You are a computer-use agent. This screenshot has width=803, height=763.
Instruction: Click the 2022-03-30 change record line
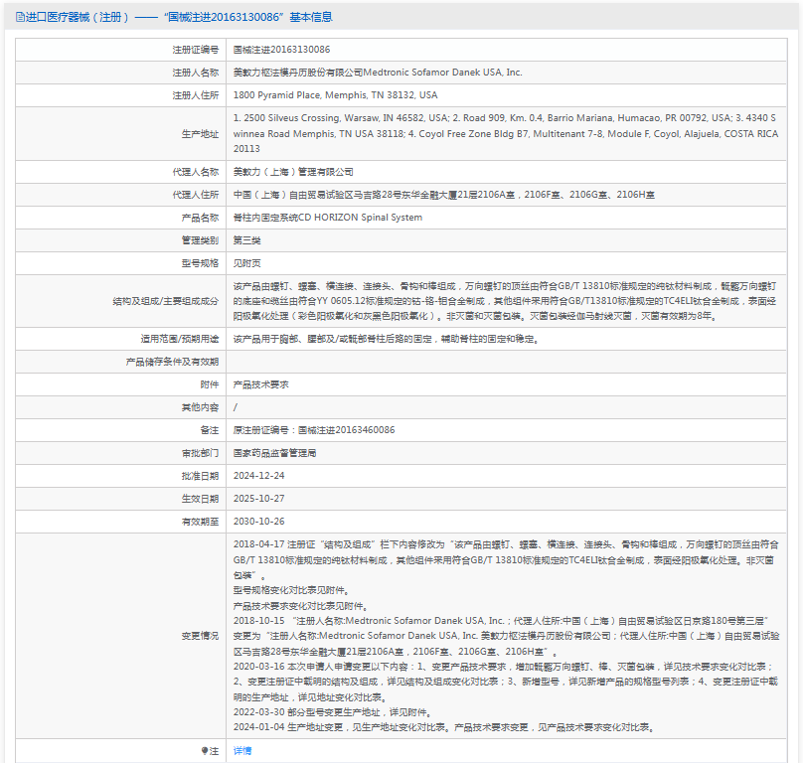pos(333,712)
